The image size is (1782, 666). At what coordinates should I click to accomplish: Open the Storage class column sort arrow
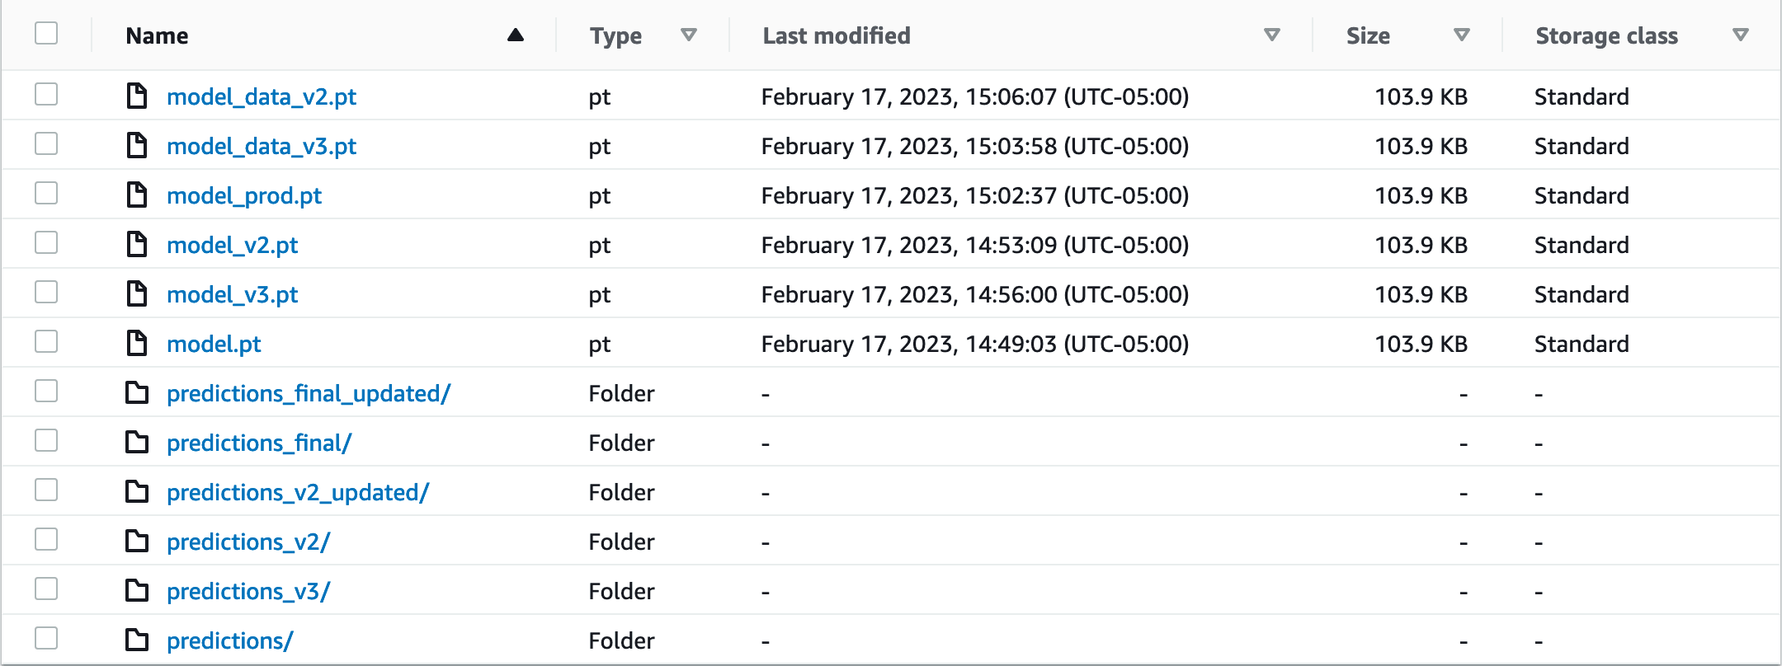coord(1740,35)
